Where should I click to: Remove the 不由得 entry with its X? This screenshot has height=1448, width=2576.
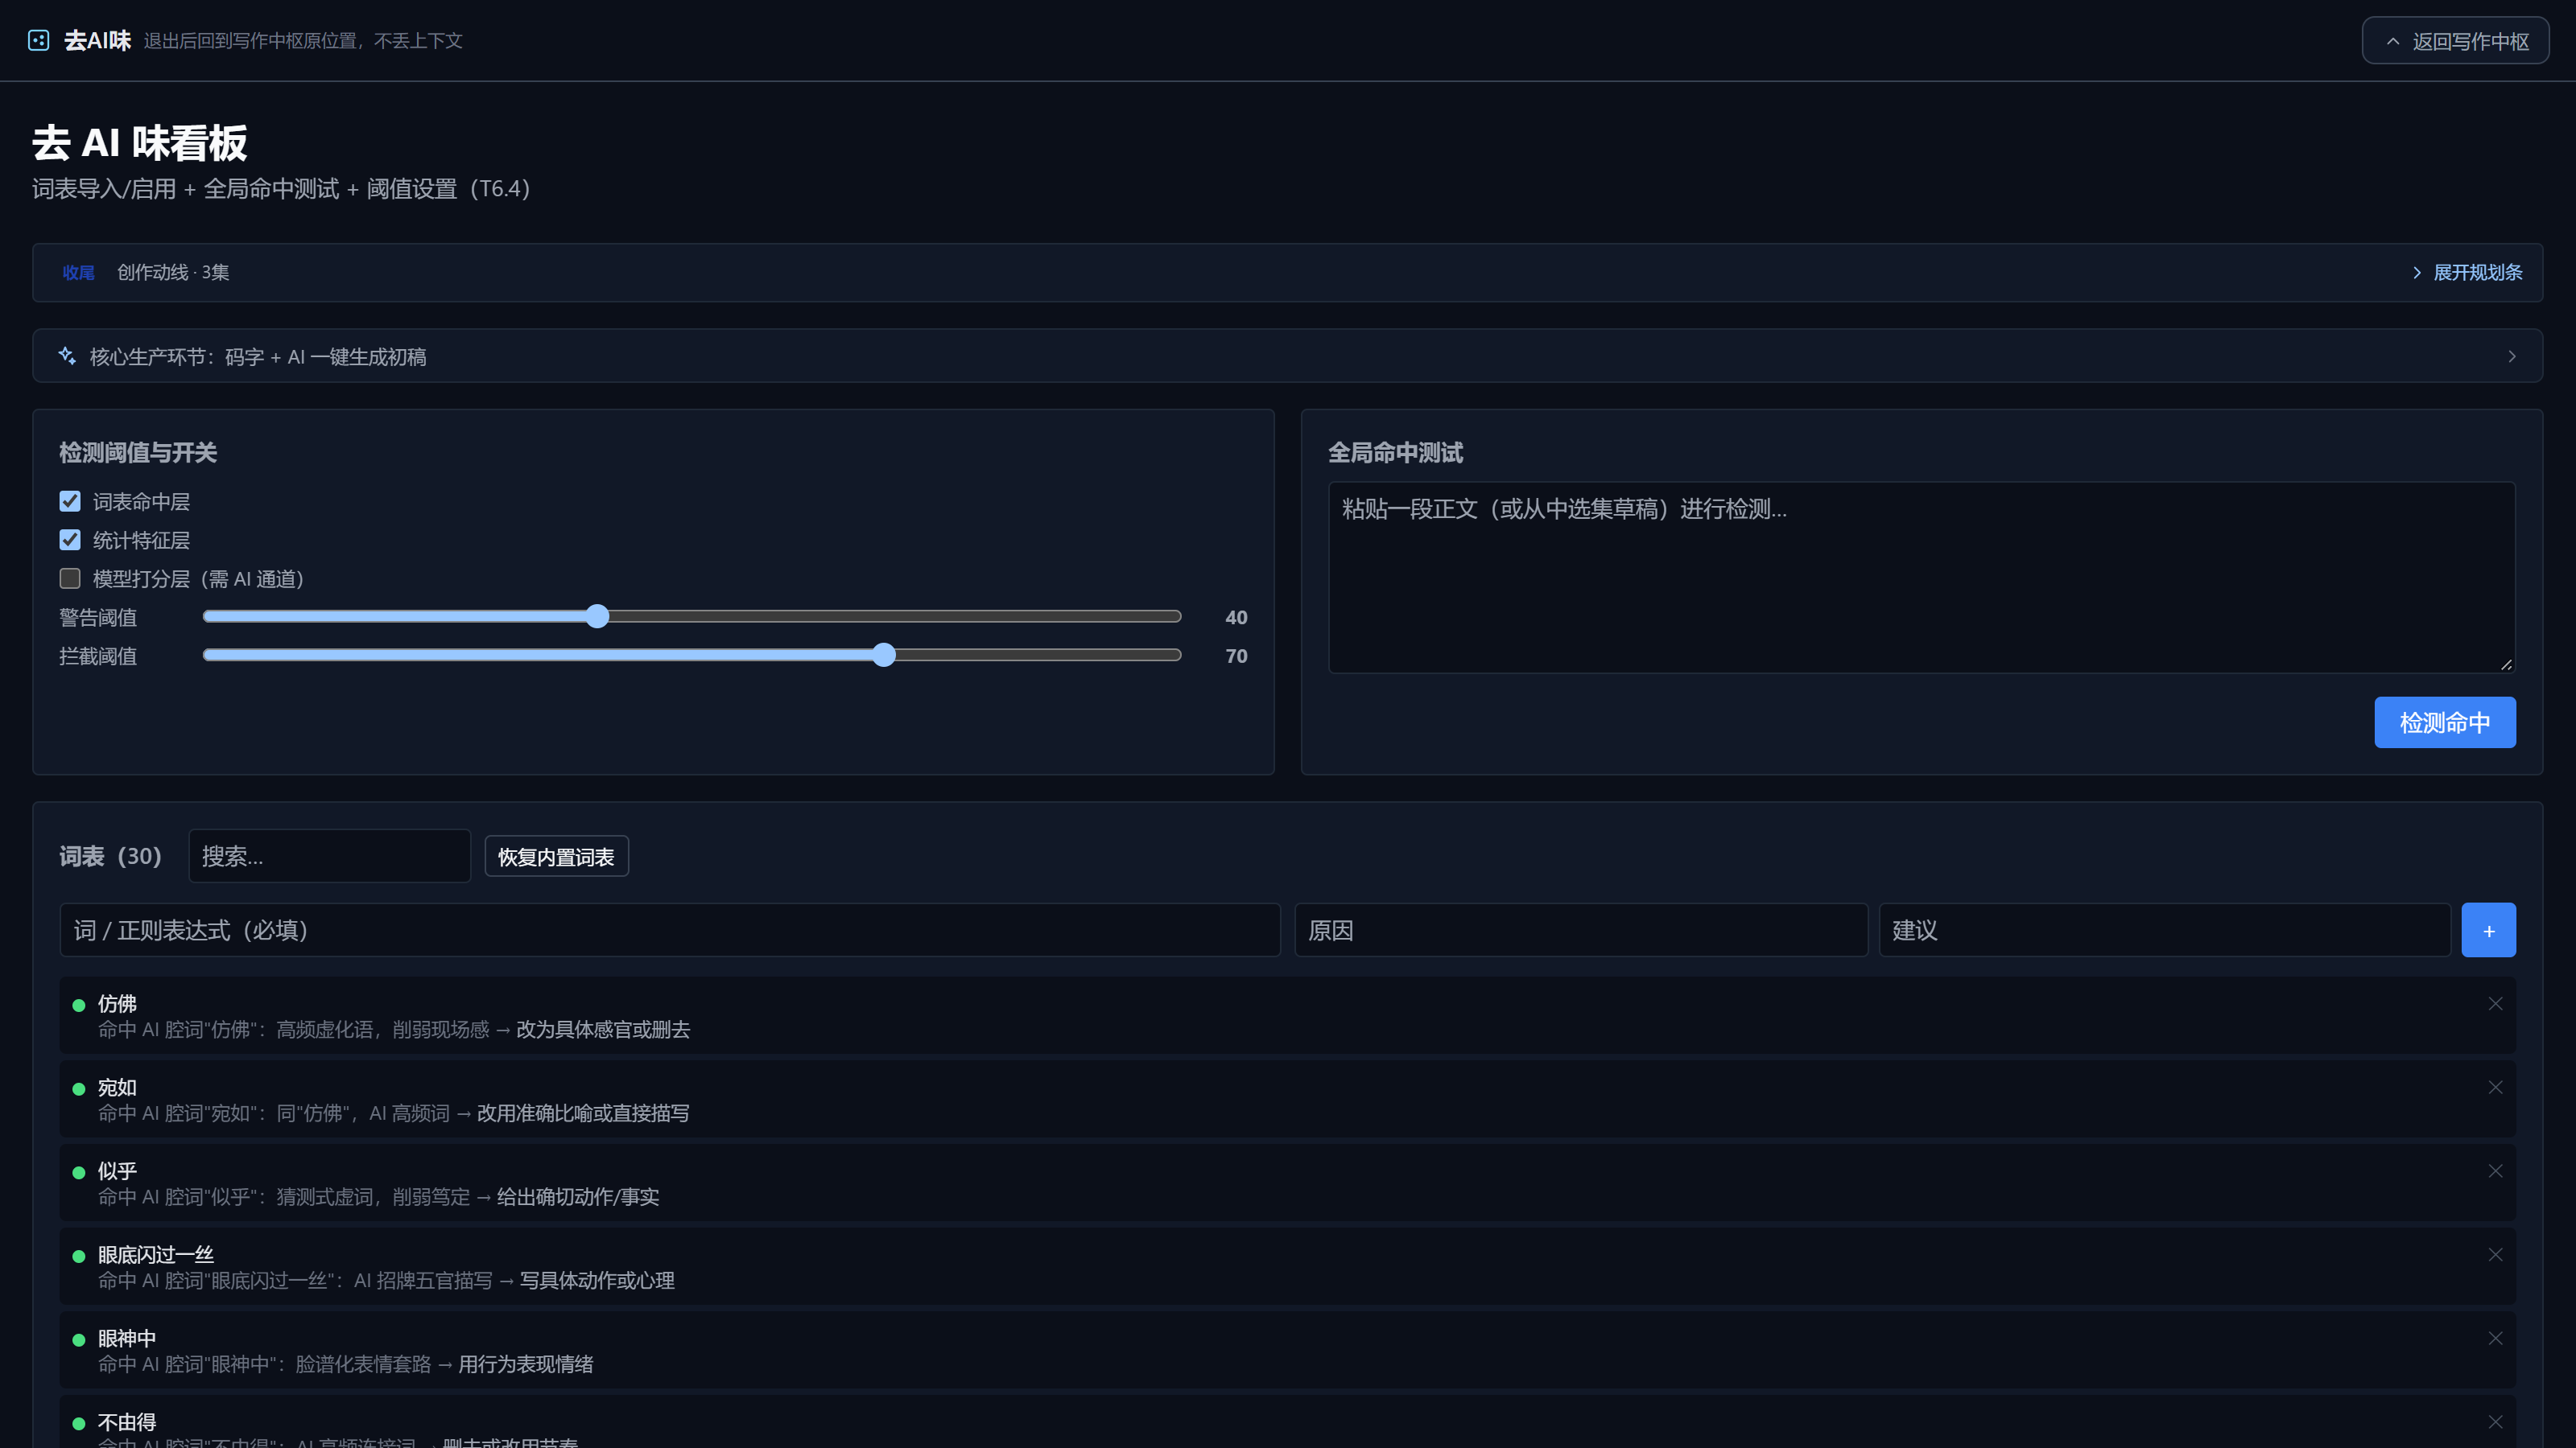(x=2495, y=1422)
